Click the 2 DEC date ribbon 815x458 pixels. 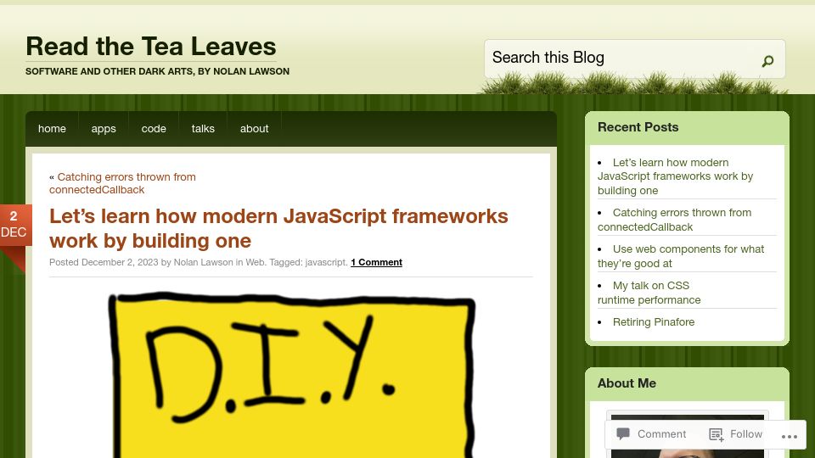tap(14, 226)
